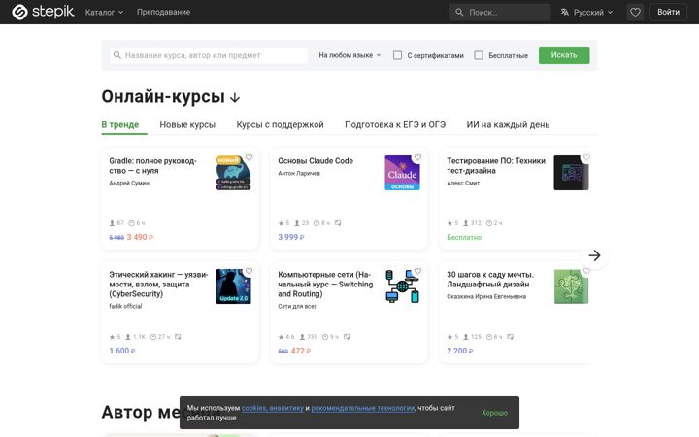
Task: Click the Компьютерные сети network thumbnail
Action: click(402, 286)
